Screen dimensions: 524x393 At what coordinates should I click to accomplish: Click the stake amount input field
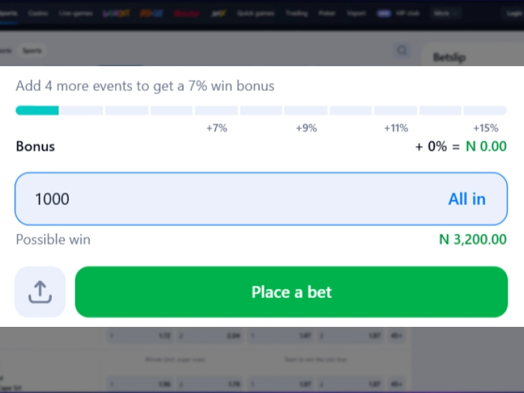pyautogui.click(x=196, y=198)
